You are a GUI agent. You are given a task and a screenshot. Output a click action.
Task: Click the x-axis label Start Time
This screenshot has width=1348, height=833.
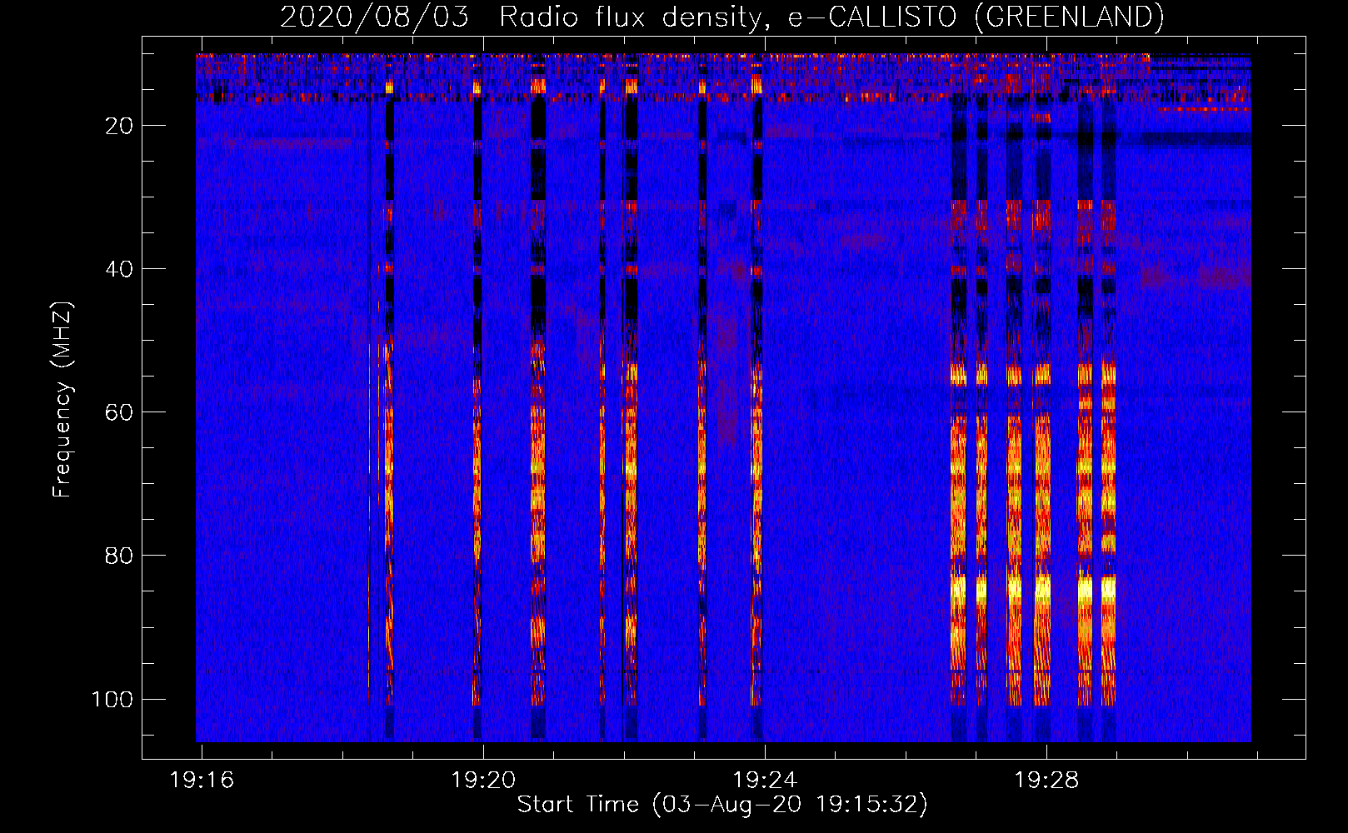pos(722,805)
